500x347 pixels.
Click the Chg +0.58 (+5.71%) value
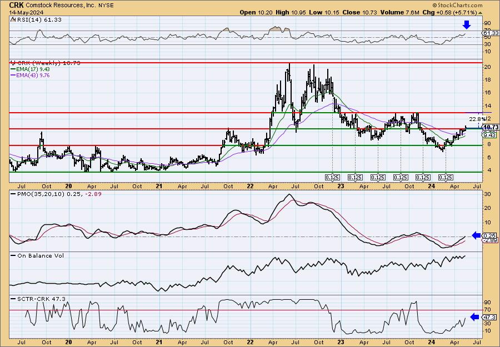449,12
